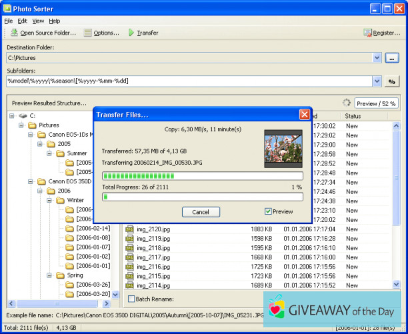Enable the Batch Rename checkbox
408x334 pixels.
pos(131,299)
